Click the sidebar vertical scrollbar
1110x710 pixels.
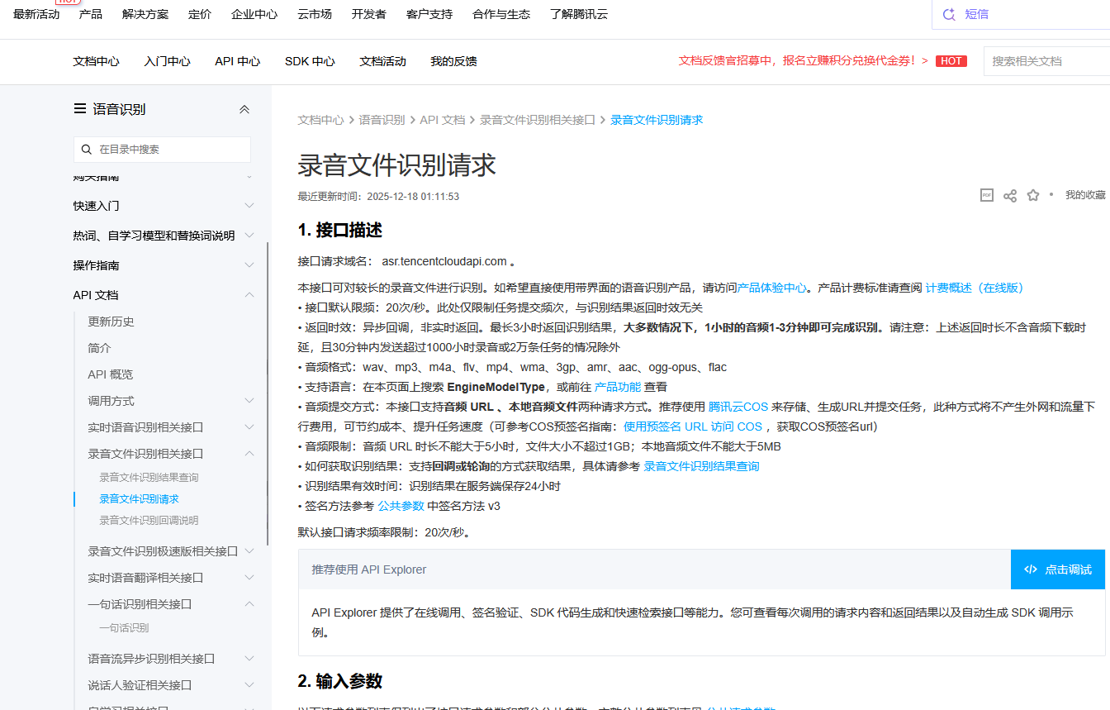pyautogui.click(x=267, y=393)
